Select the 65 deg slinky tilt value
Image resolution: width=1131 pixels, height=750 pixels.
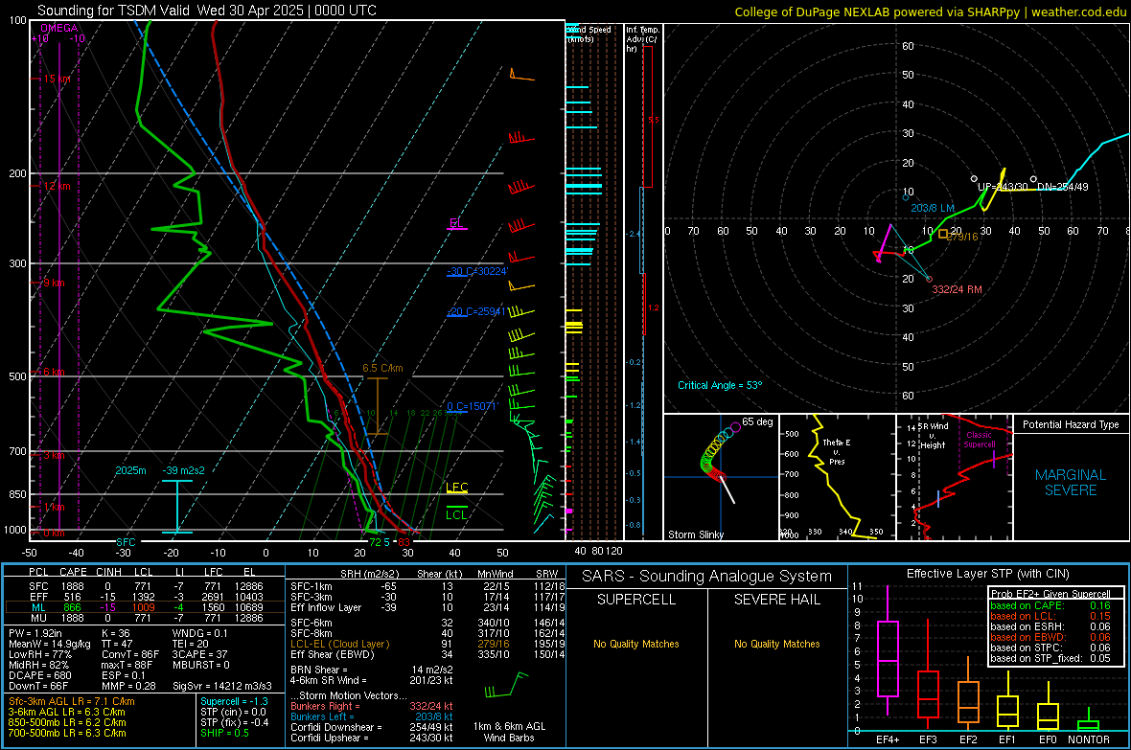click(x=757, y=421)
